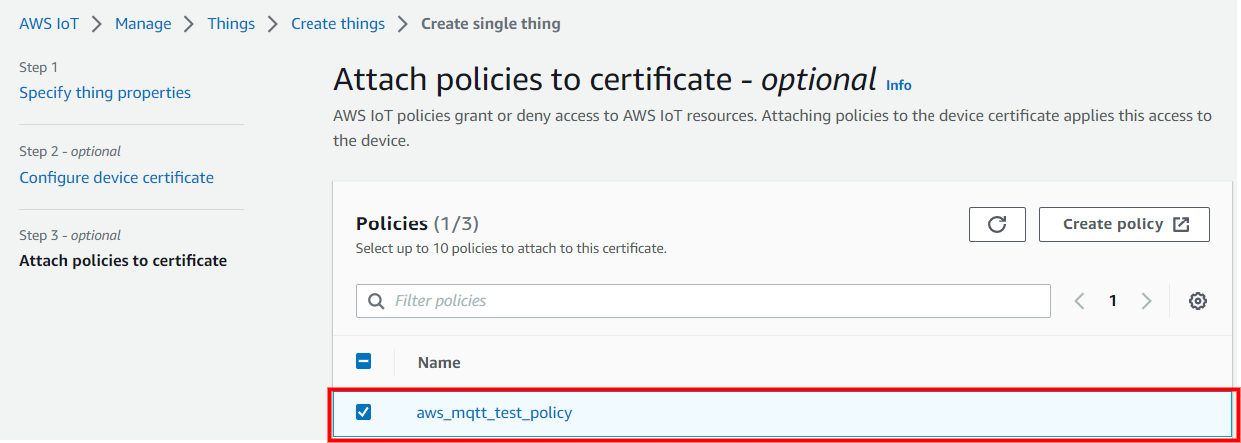Click magnifier icon in filter box

[376, 301]
